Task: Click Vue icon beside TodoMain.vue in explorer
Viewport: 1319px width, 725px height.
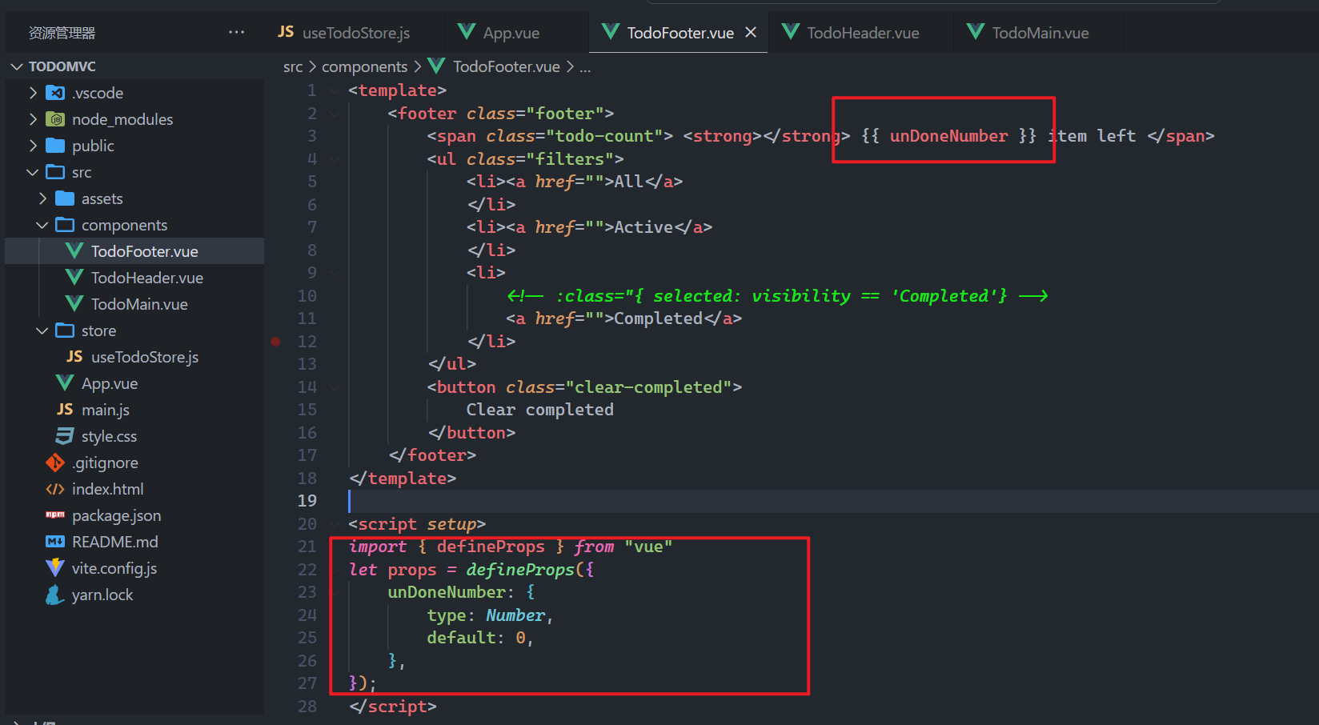Action: (x=74, y=304)
